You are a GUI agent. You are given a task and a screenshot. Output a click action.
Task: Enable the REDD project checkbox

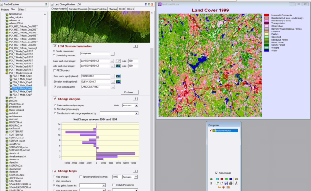[x=55, y=70]
